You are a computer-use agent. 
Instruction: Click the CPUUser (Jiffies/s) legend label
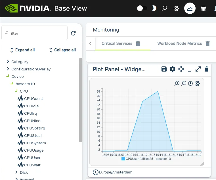pos(148,159)
